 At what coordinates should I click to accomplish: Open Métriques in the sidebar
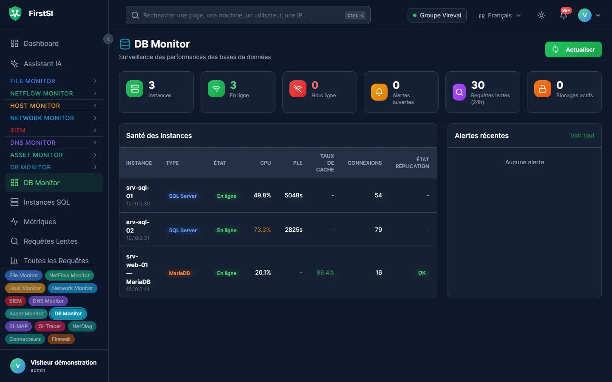tap(54, 222)
